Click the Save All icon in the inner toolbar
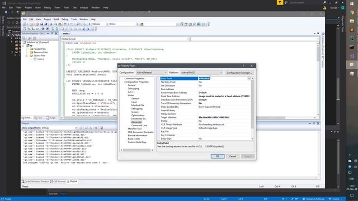Viewport: 358px width, 201px height. 46,24
